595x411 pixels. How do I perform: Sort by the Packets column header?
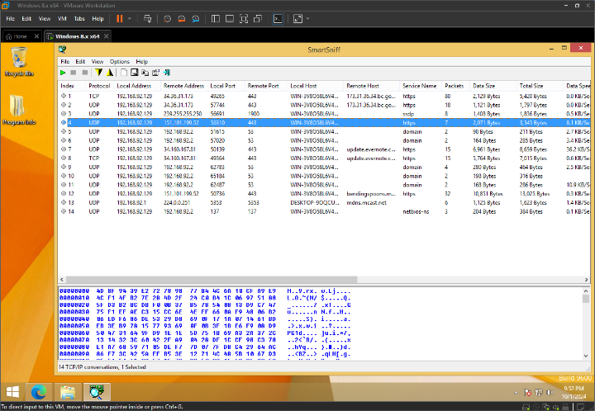click(455, 86)
